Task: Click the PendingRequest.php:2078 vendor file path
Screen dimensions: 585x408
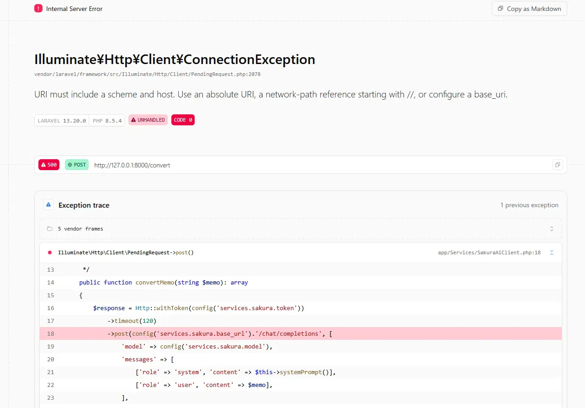Action: tap(147, 74)
